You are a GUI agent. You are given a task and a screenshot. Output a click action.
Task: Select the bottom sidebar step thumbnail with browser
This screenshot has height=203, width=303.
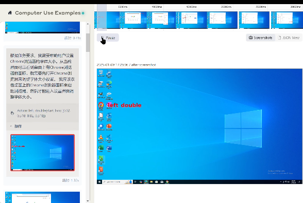coord(42,197)
